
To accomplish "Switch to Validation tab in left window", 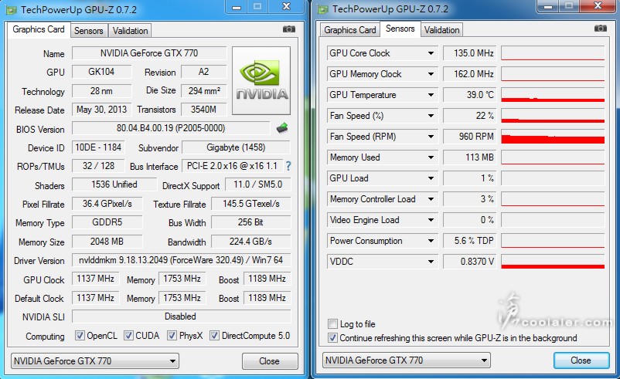I will click(x=130, y=31).
